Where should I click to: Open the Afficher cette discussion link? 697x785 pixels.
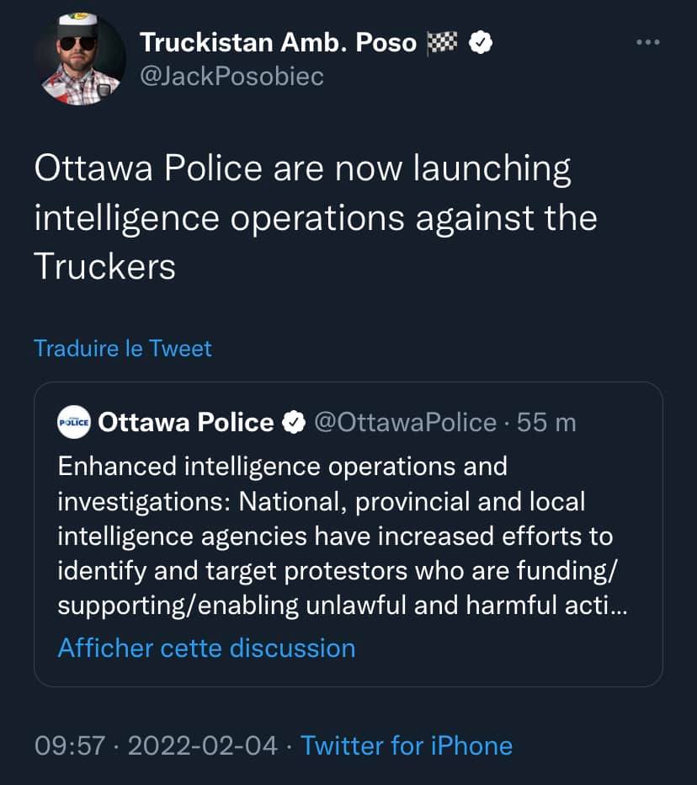pos(206,648)
